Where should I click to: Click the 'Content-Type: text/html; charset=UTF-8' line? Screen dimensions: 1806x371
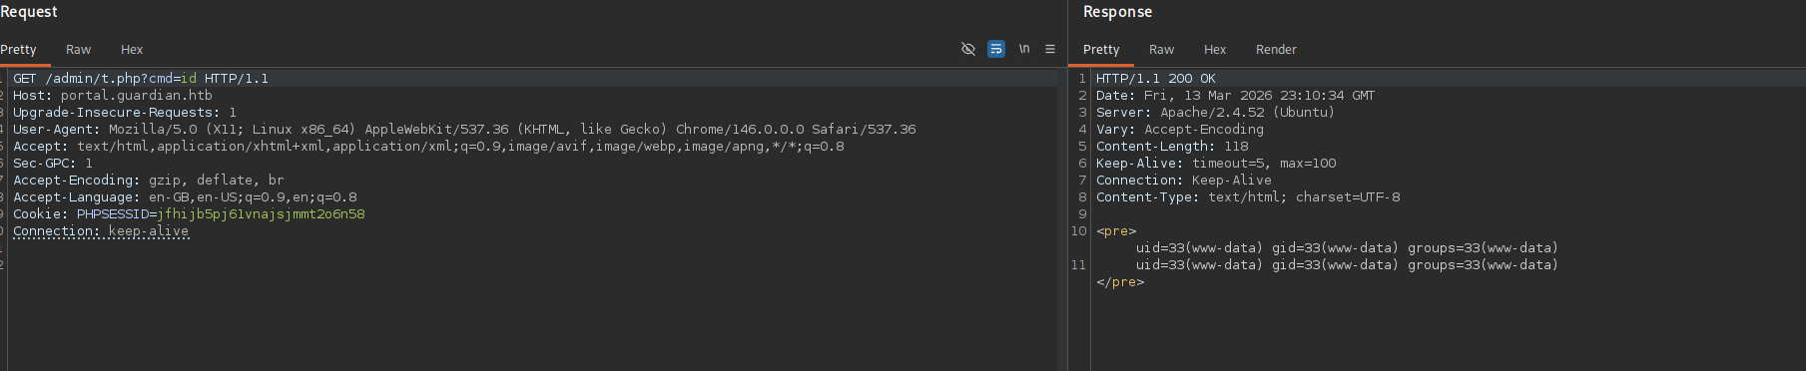point(1248,197)
